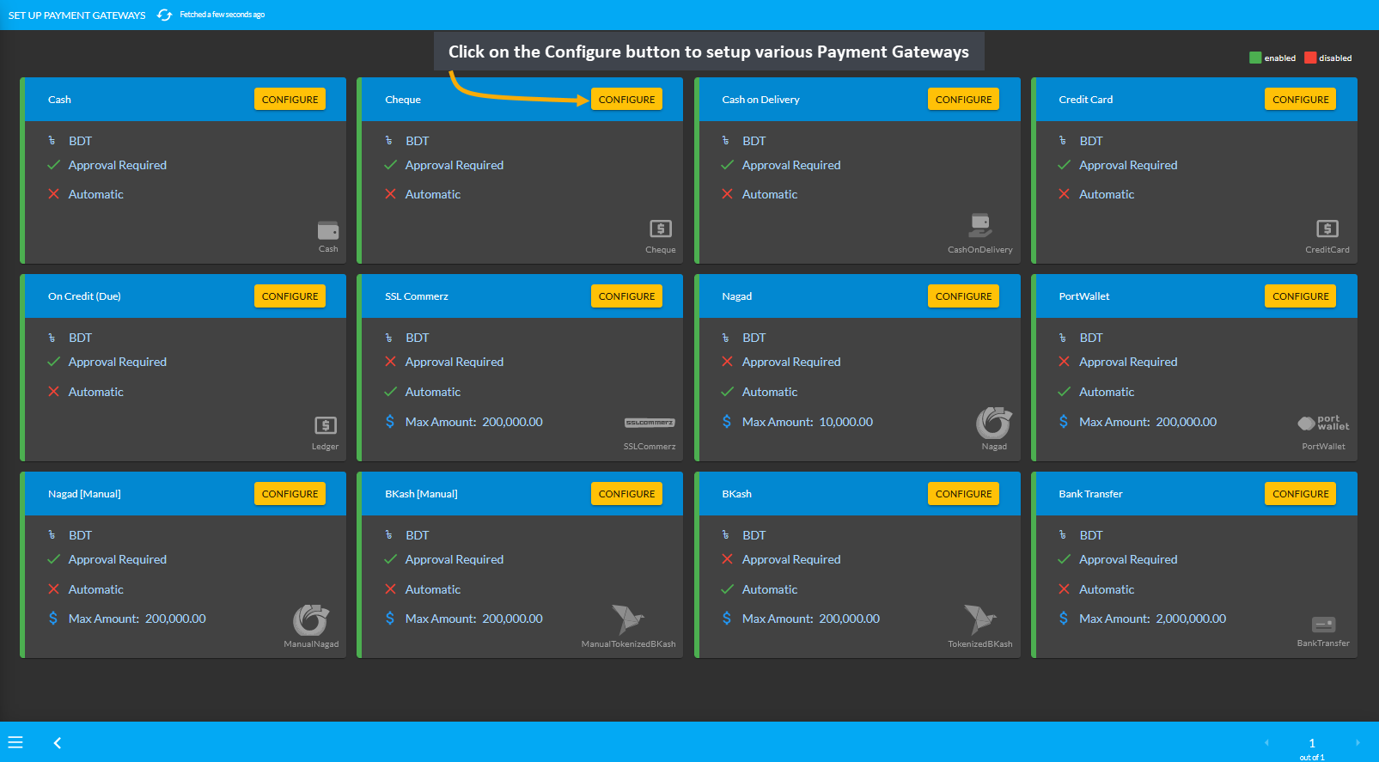Configure the Nagad [Manual] gateway
The height and width of the screenshot is (762, 1379).
pos(290,494)
